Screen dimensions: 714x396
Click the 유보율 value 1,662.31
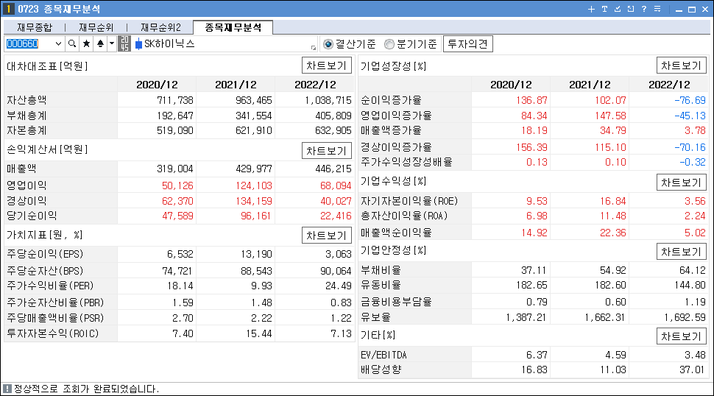(605, 317)
